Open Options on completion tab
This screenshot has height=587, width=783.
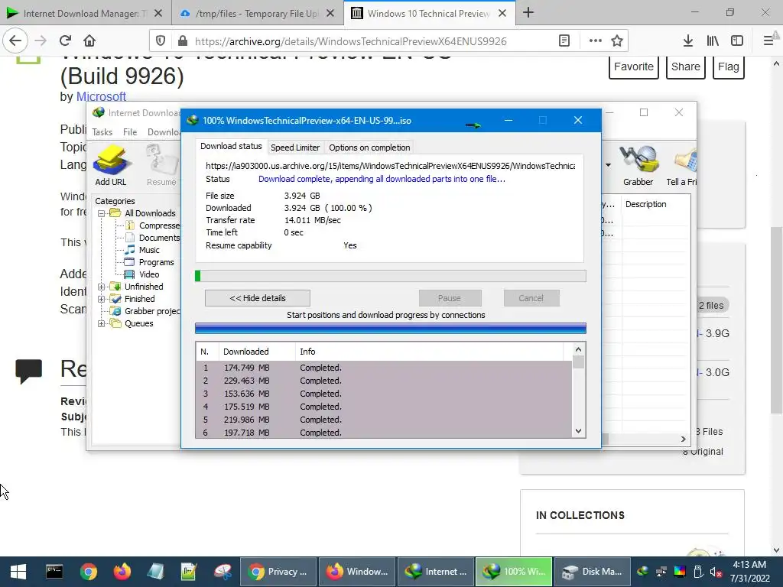369,148
